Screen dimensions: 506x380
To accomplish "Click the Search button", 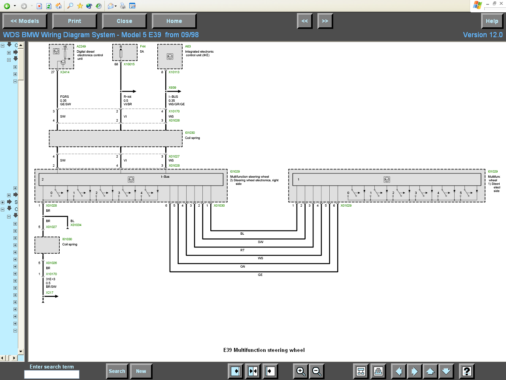I will click(x=117, y=371).
